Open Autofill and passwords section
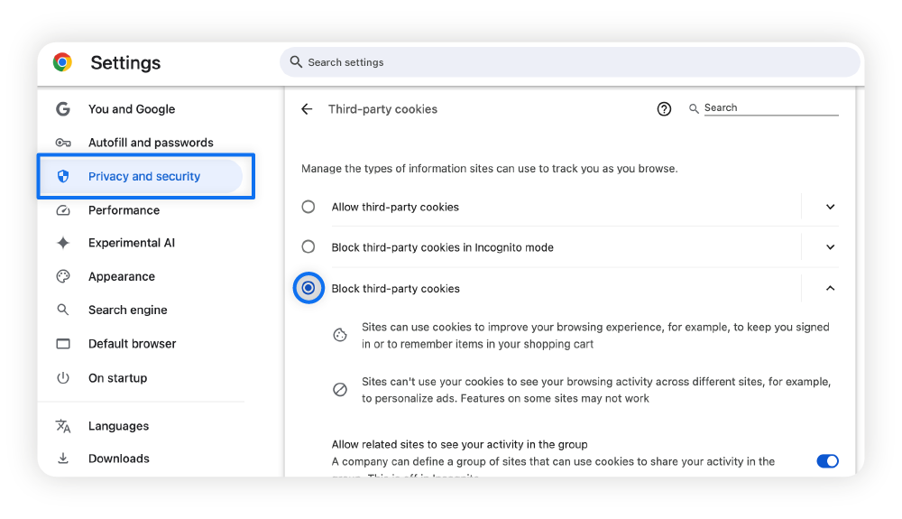 (151, 142)
